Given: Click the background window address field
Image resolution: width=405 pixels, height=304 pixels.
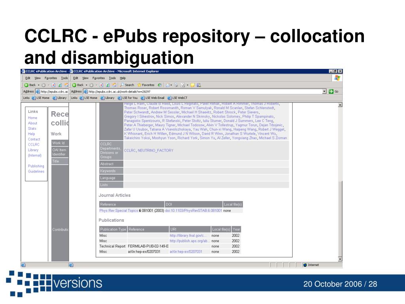Looking at the screenshot, I should point(52,91).
